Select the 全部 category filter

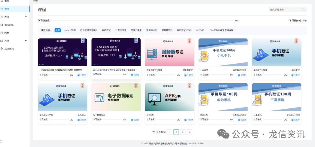pyautogui.click(x=58, y=30)
